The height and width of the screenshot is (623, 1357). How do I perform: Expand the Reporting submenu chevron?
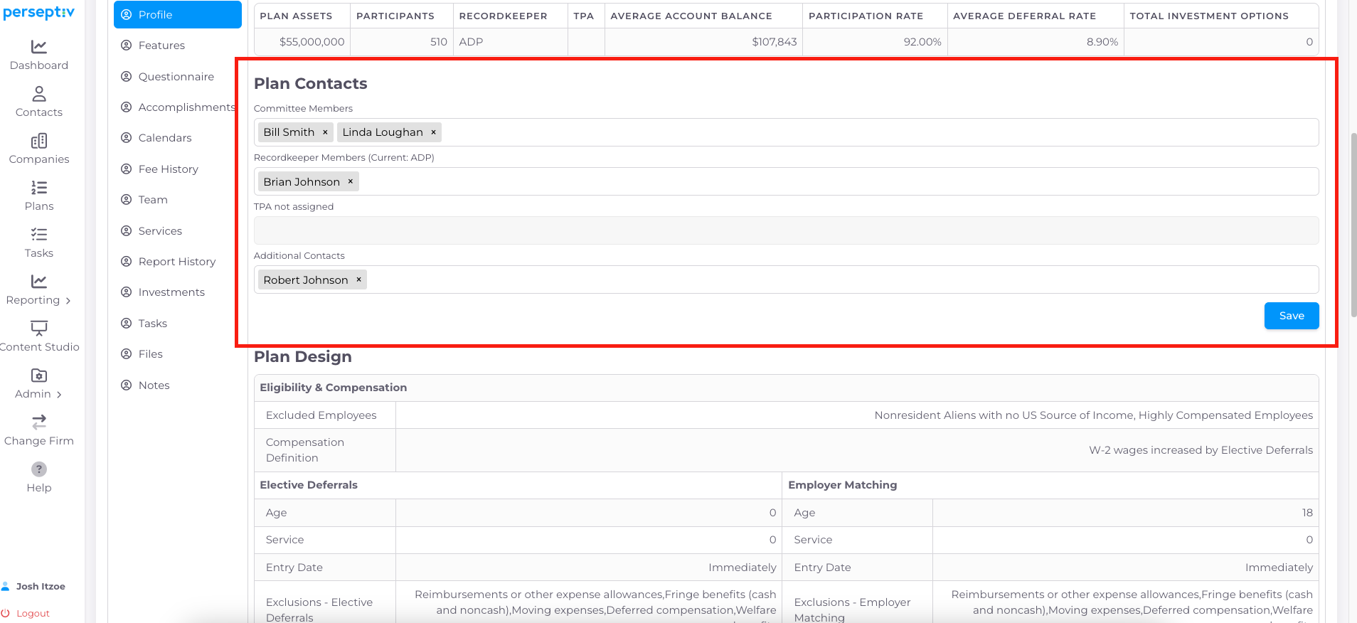click(x=68, y=301)
